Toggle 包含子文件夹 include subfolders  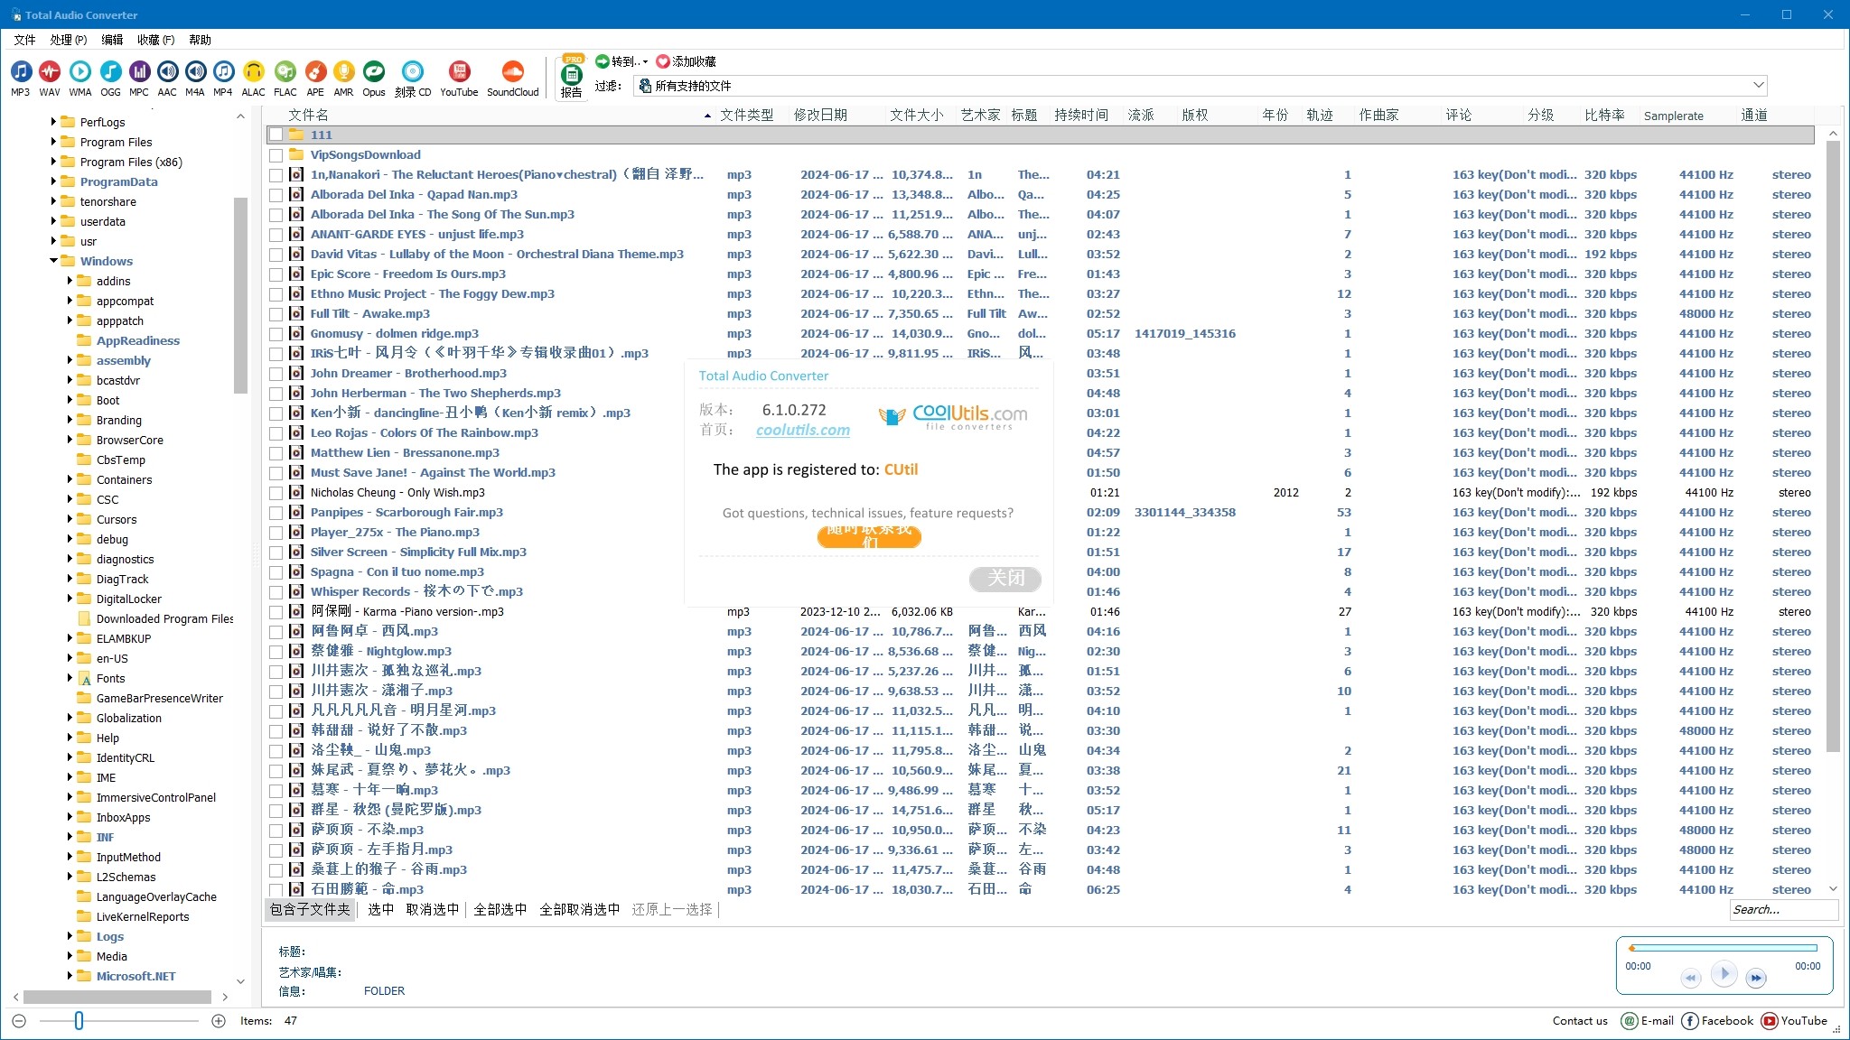(310, 910)
